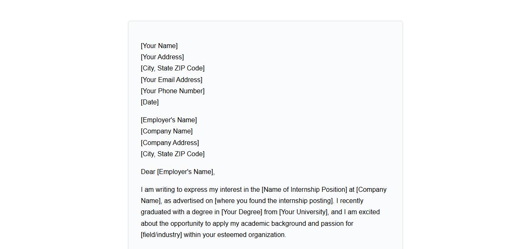Viewport: 531px width, 249px height.
Task: Click [where you found the internship posting] text
Action: pos(274,201)
